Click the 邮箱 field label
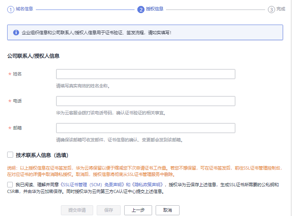 (17, 128)
